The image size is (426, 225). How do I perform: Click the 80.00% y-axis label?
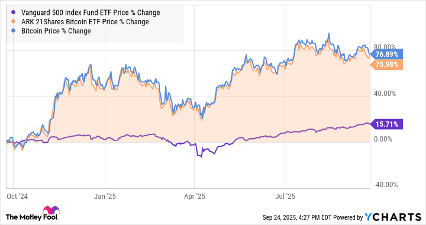click(385, 47)
